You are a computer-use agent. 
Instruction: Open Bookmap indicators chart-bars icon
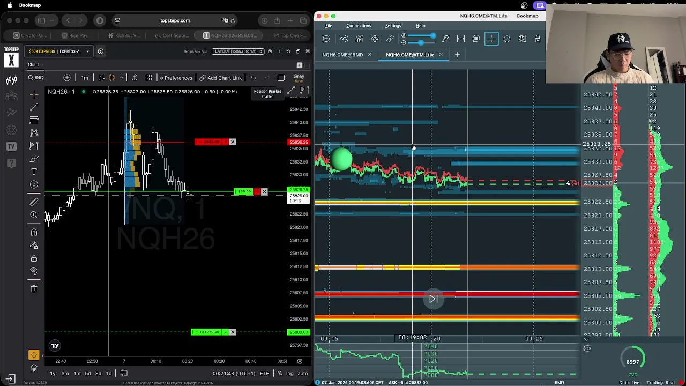tap(360, 39)
